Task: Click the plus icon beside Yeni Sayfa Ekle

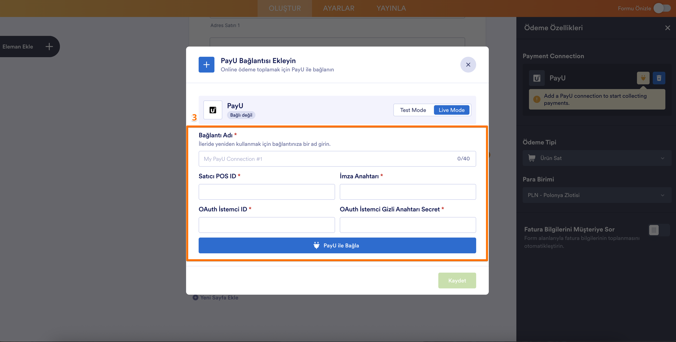Action: (x=195, y=298)
